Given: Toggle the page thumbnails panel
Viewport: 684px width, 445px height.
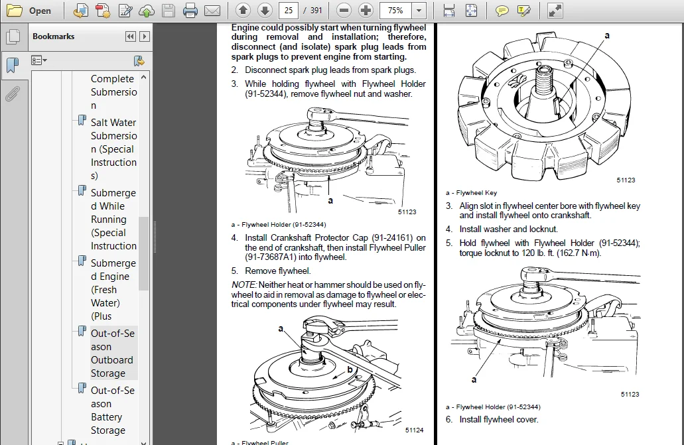Looking at the screenshot, I should (x=13, y=36).
